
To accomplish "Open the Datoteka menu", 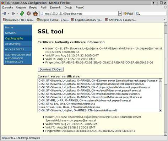I will coord(7,7).
